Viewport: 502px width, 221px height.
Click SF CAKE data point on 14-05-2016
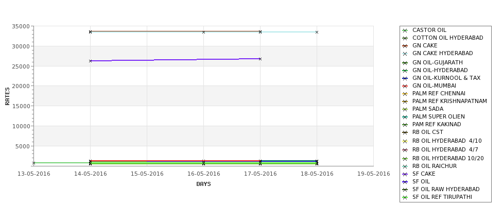[x=90, y=61]
